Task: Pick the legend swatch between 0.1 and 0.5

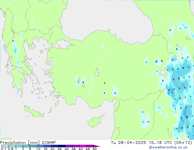Action: click(5, 146)
